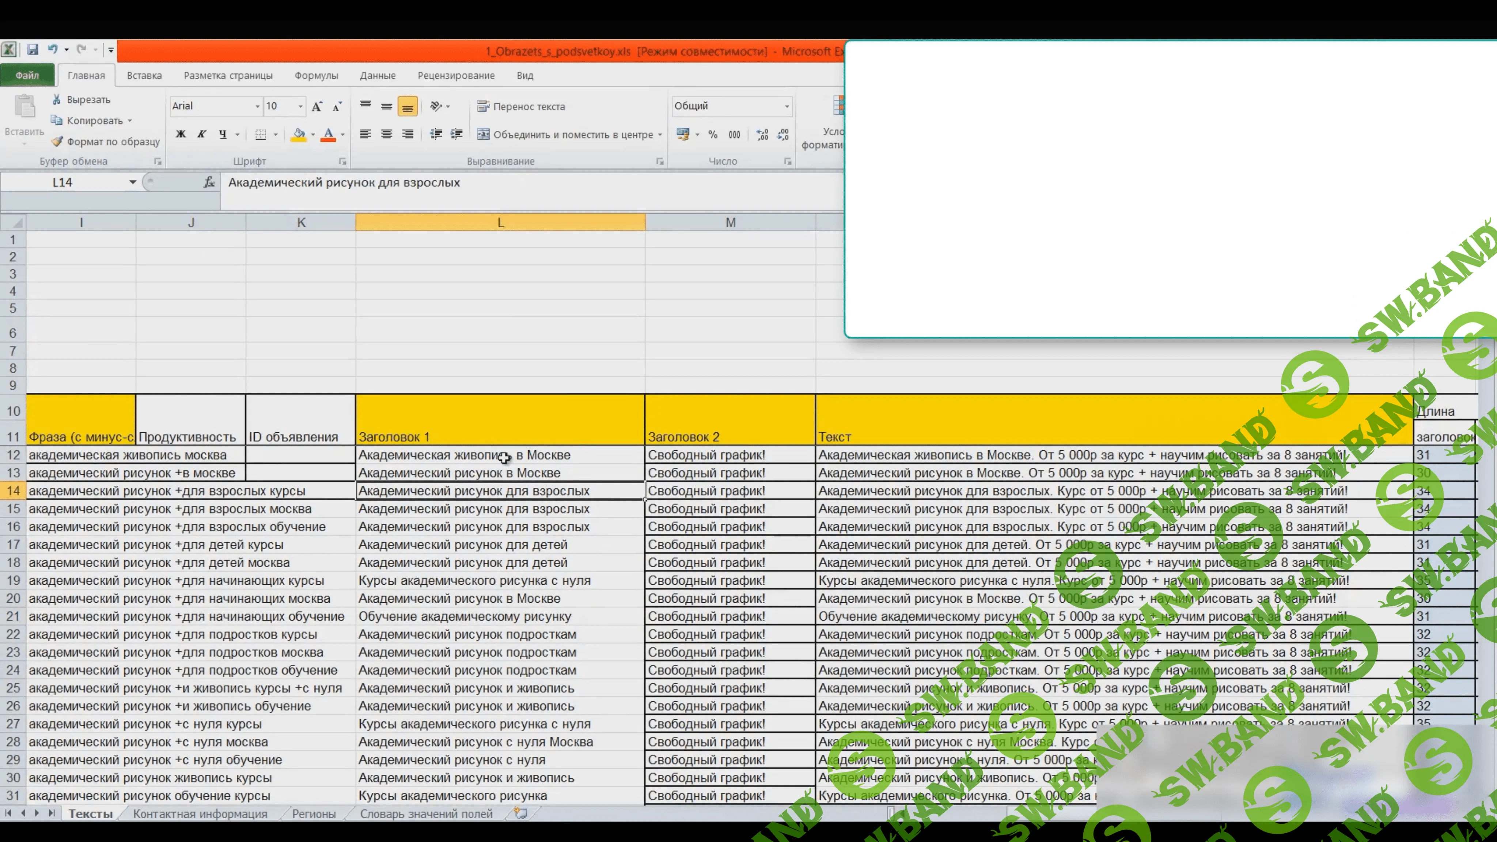Click the Вырезать cut button
Screen dimensions: 1497x842
click(81, 99)
